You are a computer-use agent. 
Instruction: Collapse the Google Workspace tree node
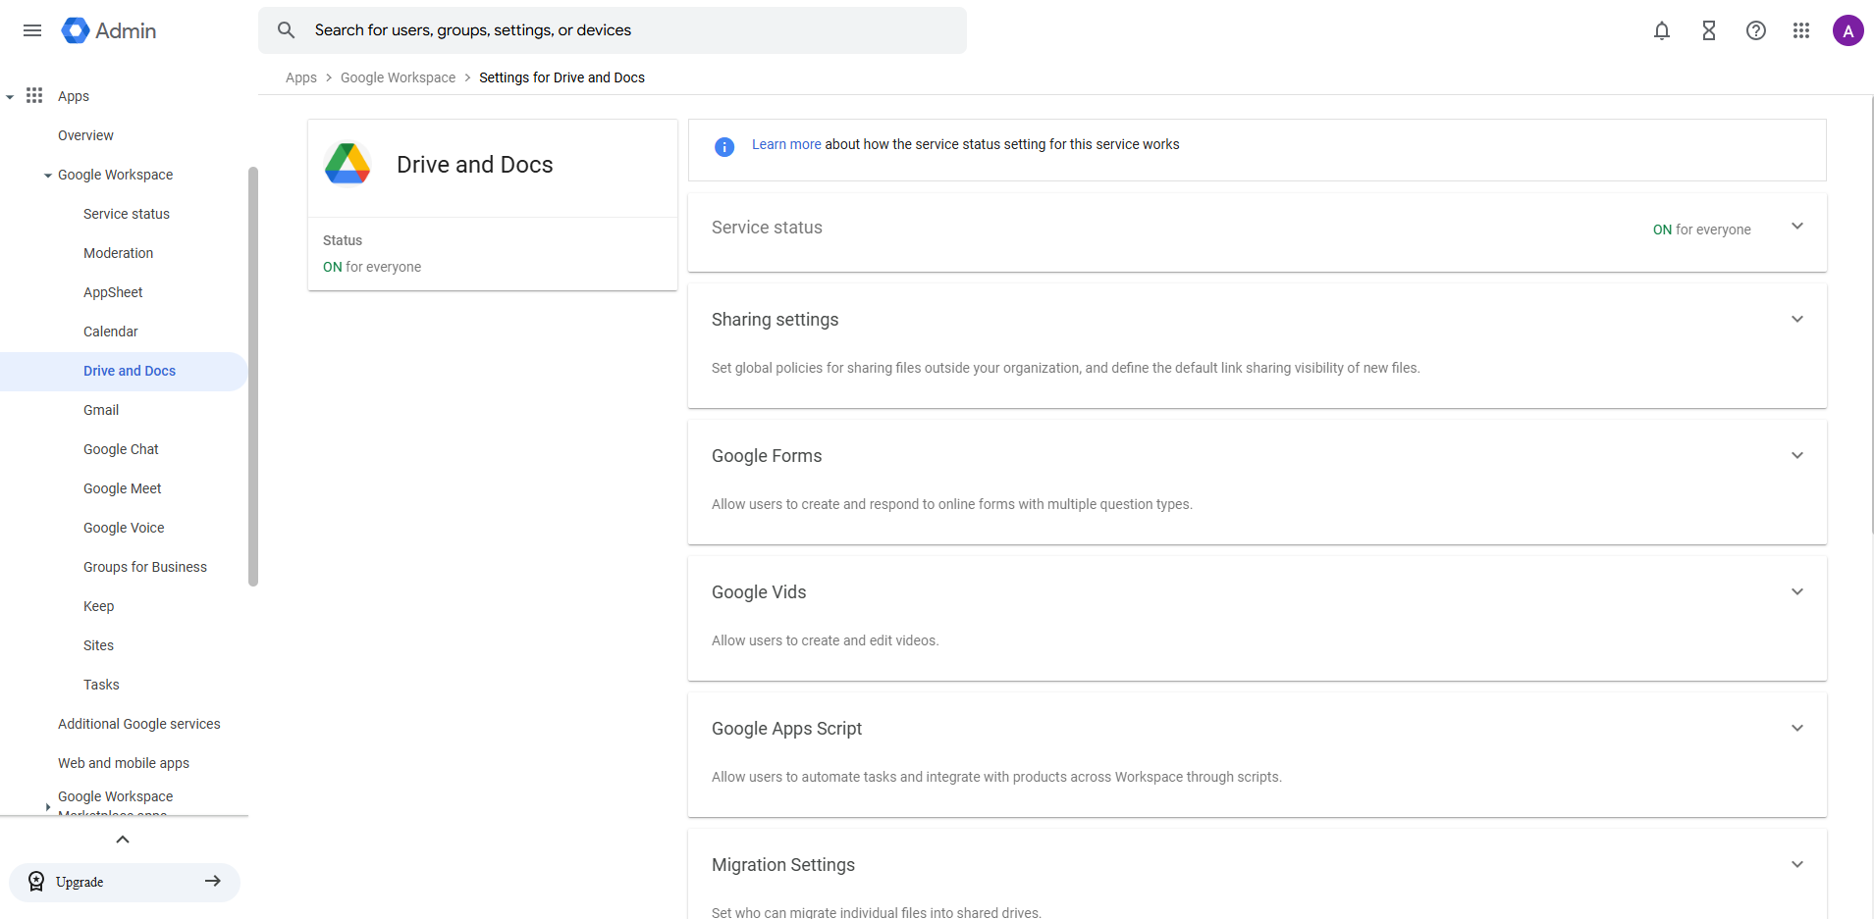(x=47, y=176)
